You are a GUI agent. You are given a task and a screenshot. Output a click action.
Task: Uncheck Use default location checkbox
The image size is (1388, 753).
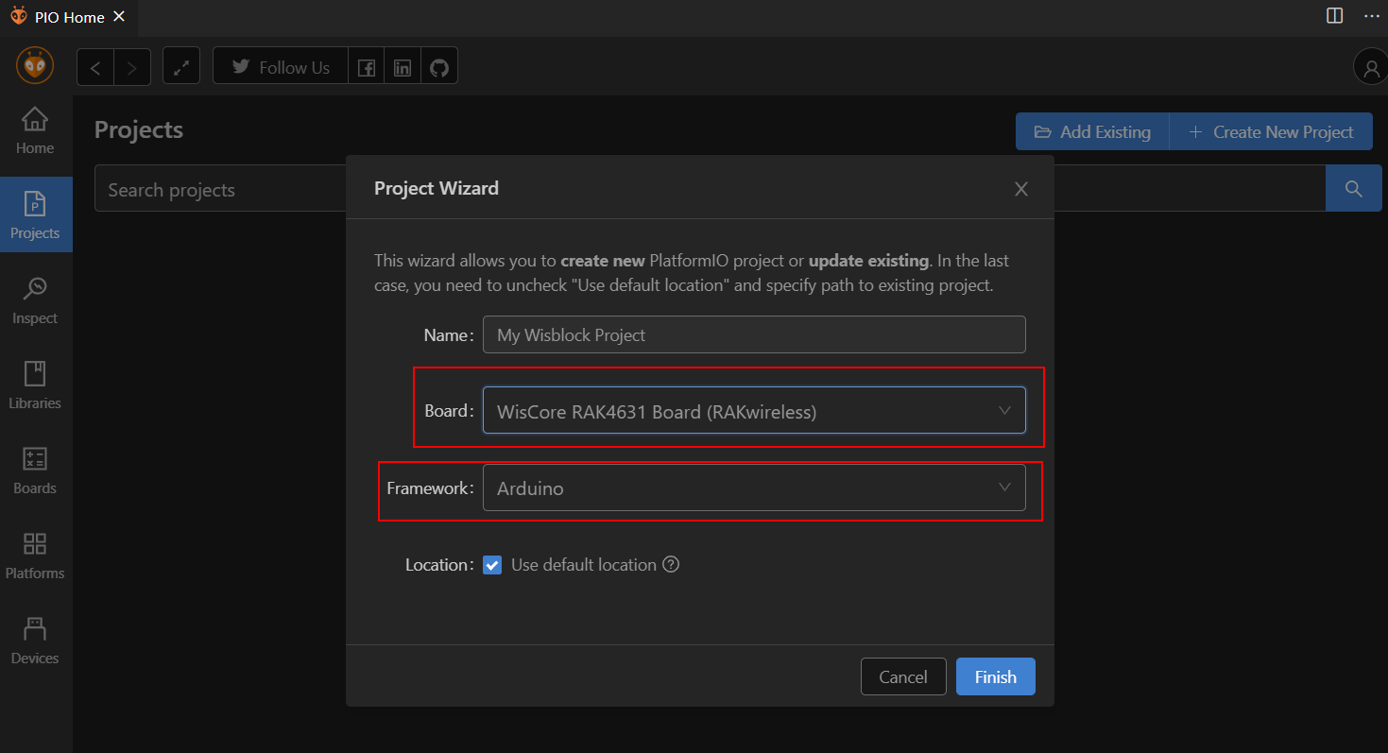pyautogui.click(x=492, y=565)
